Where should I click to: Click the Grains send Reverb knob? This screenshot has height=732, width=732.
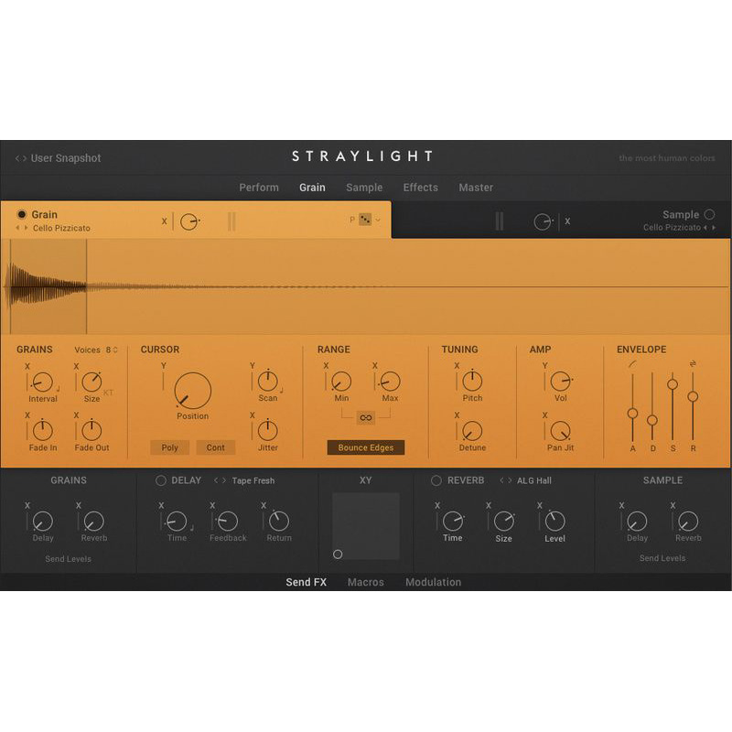pos(94,522)
